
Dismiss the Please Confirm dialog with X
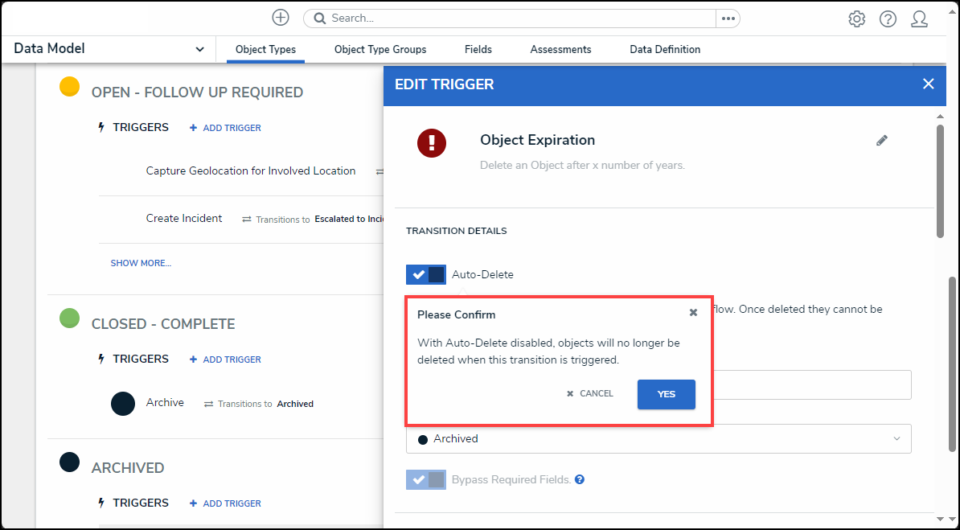693,313
